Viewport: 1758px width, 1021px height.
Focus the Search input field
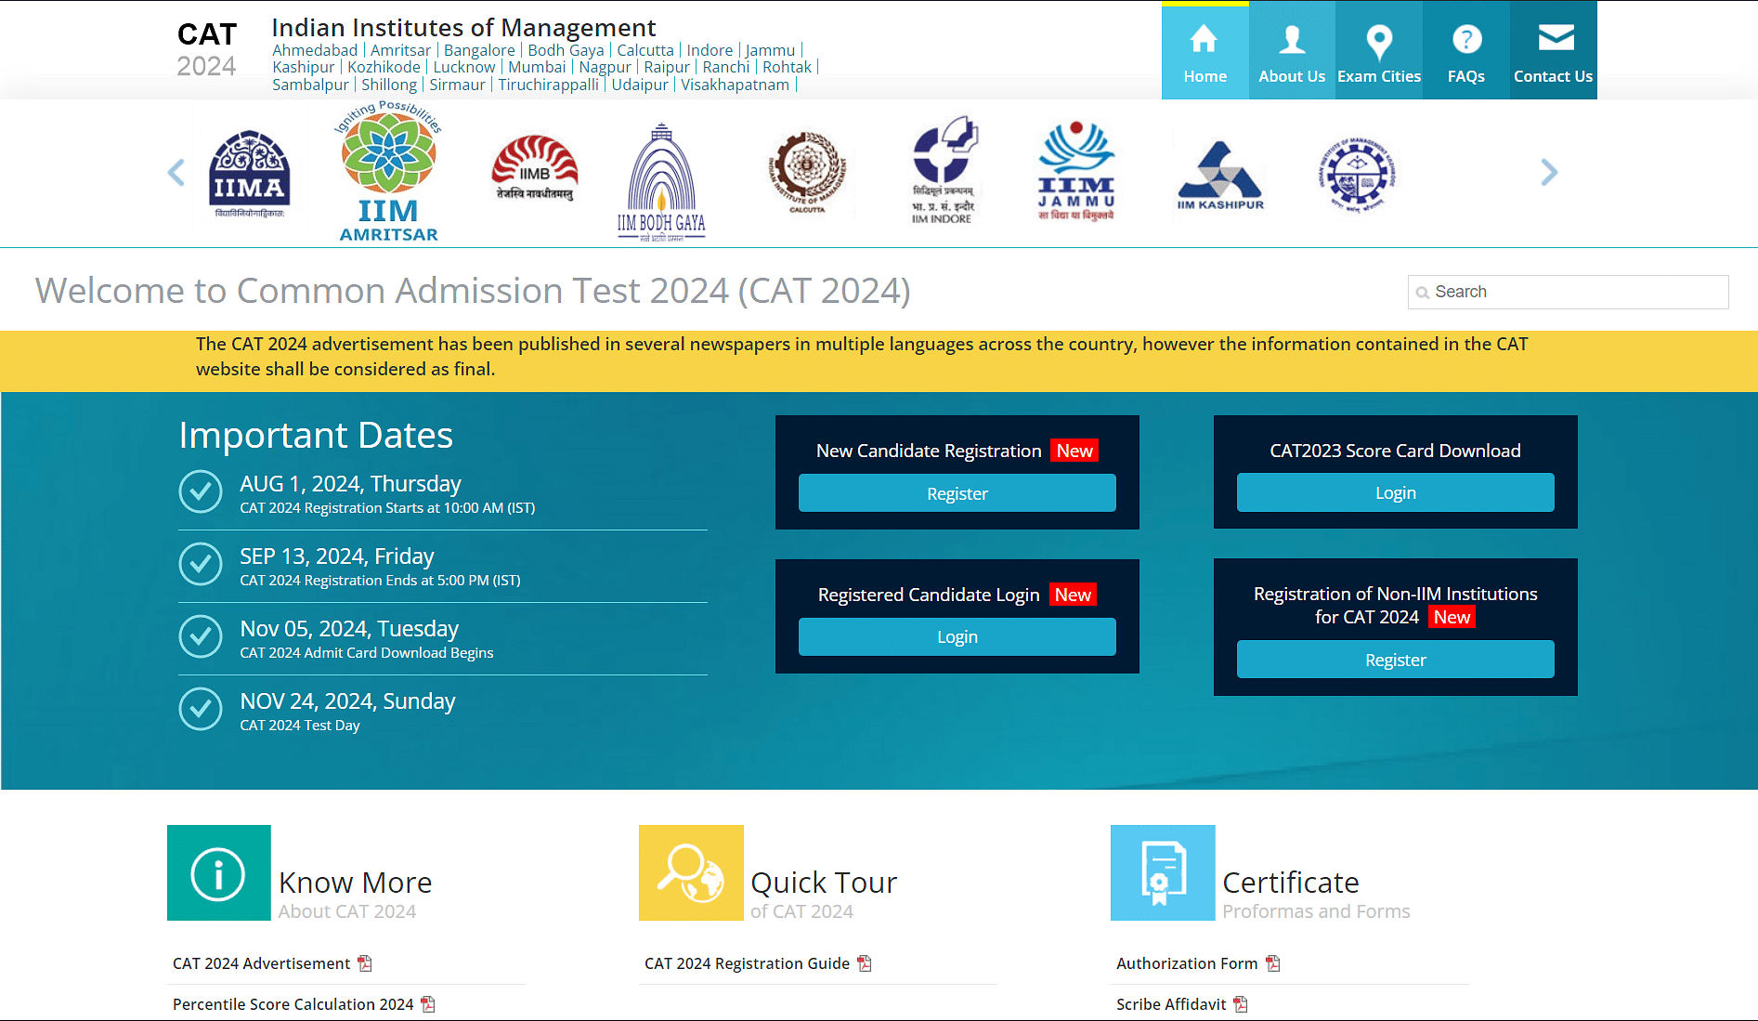pyautogui.click(x=1568, y=292)
